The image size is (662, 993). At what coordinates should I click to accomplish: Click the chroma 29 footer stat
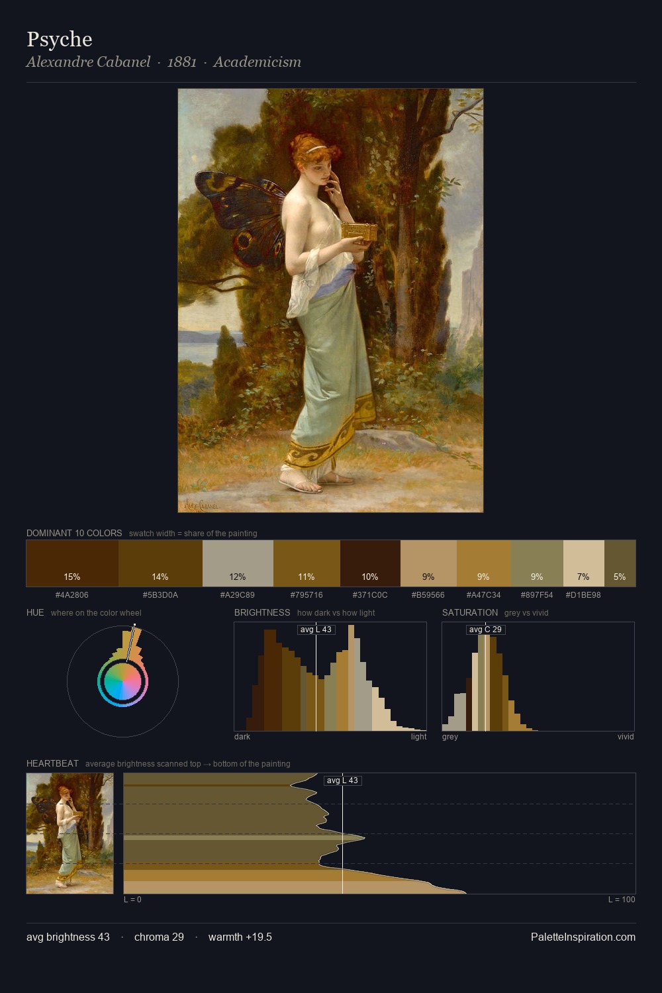click(x=159, y=937)
